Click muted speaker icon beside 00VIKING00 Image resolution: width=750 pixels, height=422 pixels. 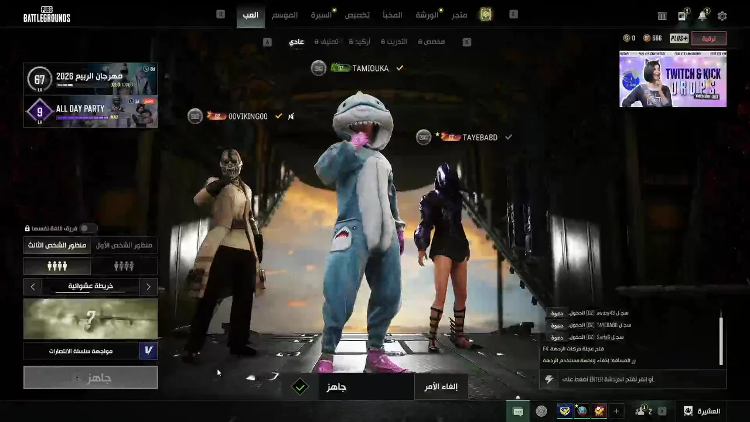pos(291,116)
